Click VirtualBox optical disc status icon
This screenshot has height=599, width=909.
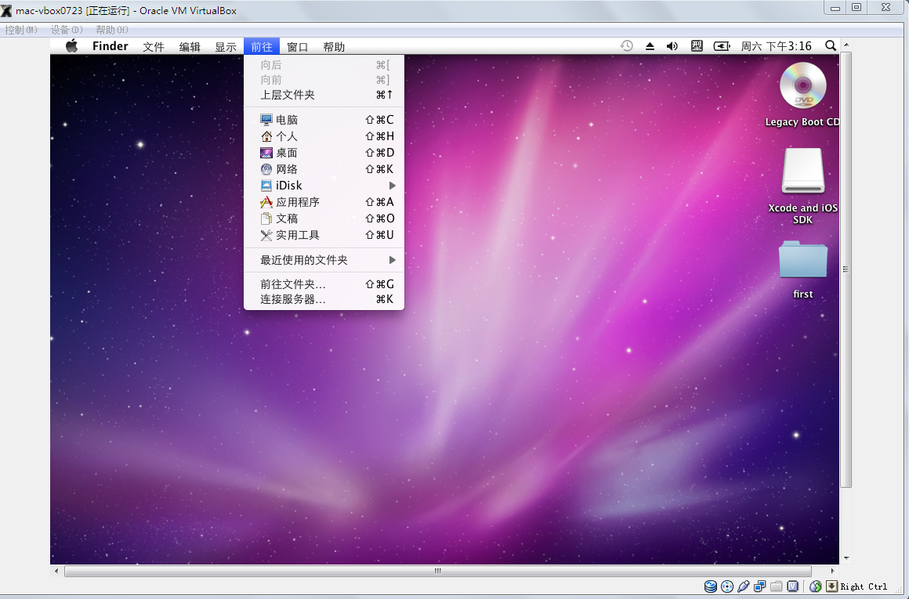(x=727, y=586)
